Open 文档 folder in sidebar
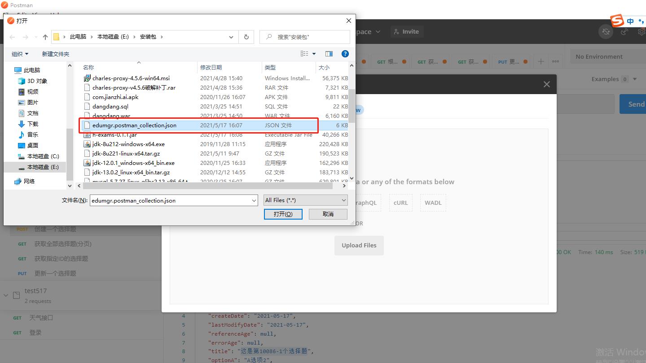Image resolution: width=646 pixels, height=363 pixels. 28,113
